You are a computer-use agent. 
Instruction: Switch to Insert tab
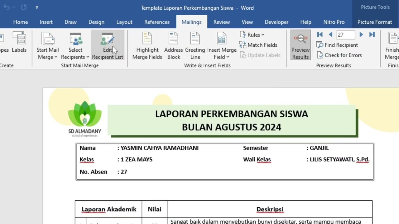(46, 22)
